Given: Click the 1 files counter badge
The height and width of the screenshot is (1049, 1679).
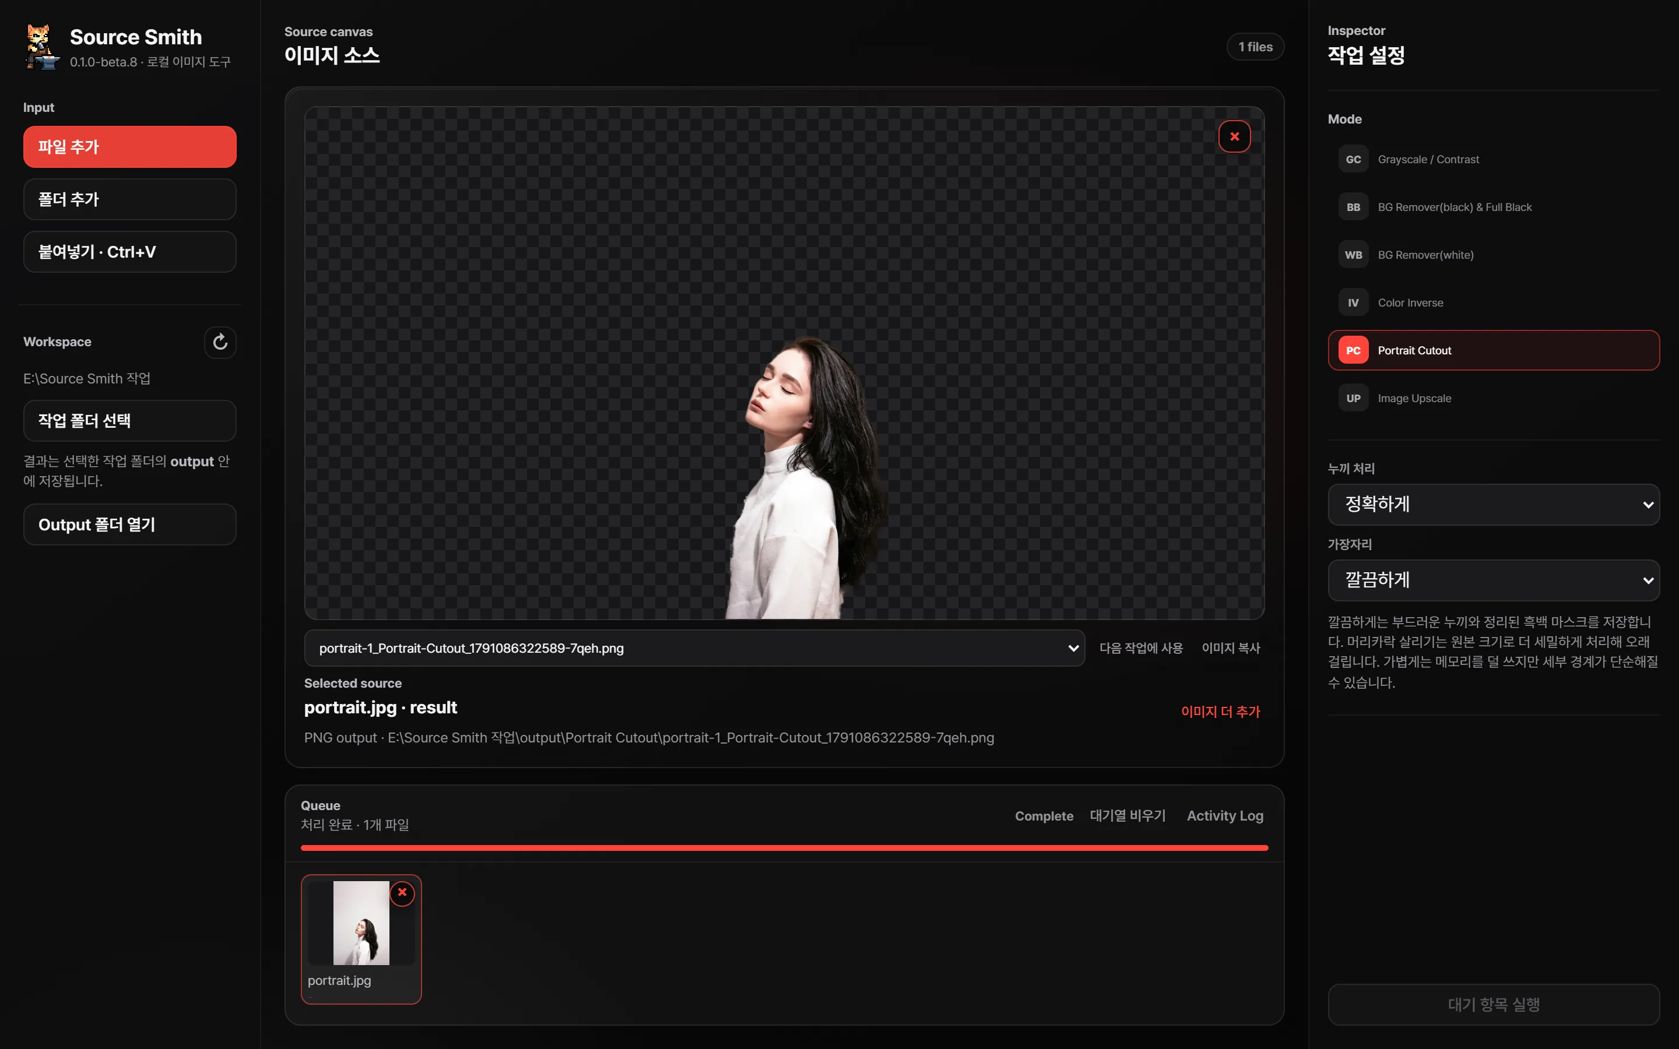Looking at the screenshot, I should (1255, 47).
